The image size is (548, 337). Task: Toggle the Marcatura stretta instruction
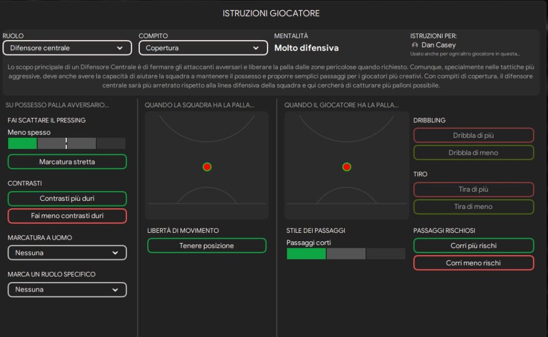click(67, 162)
